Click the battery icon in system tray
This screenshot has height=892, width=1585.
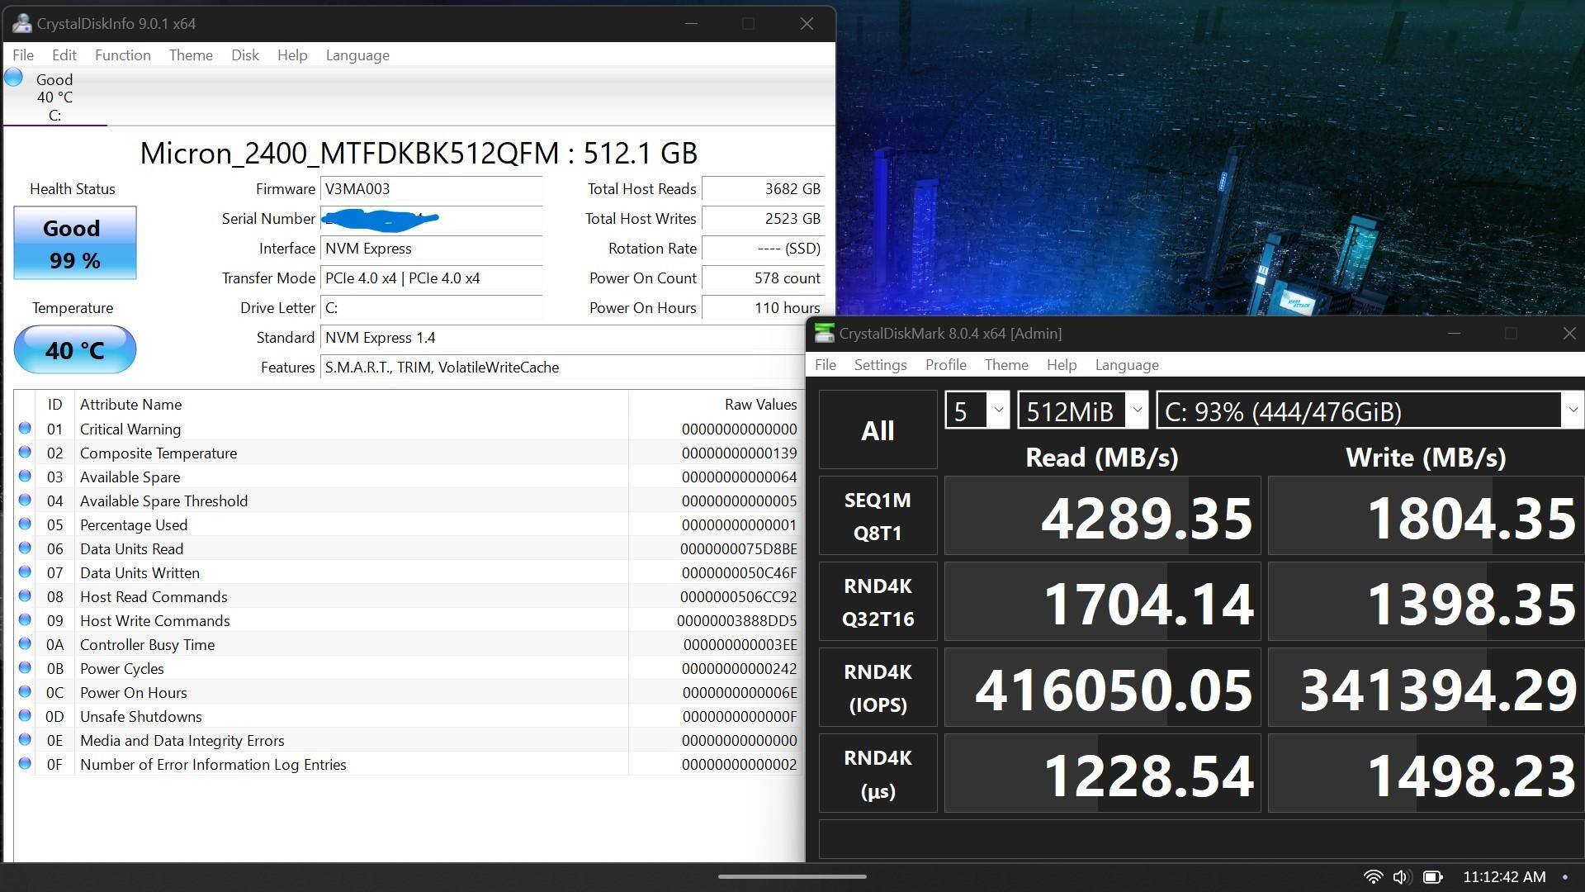[x=1433, y=876]
